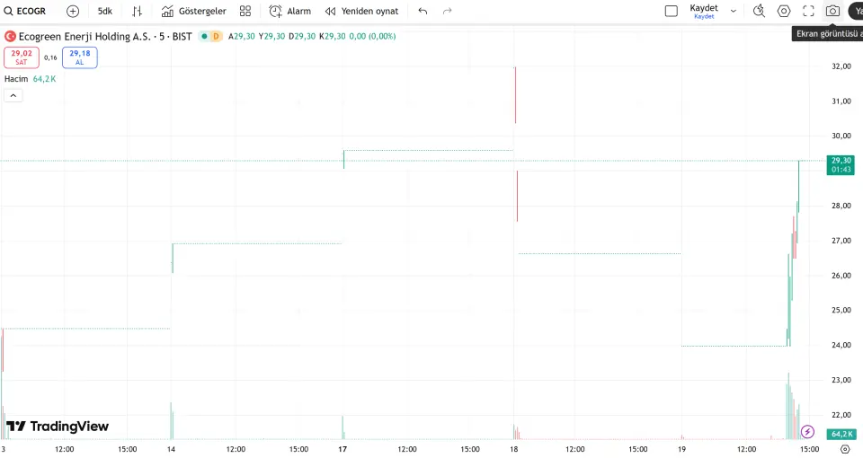This screenshot has width=863, height=458.
Task: Open the chart layout selector square icon
Action: pyautogui.click(x=671, y=11)
